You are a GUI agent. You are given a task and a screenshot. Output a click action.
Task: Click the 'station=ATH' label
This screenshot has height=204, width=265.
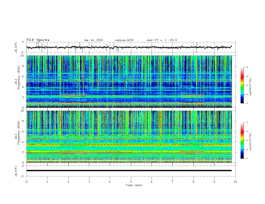coord(124,40)
